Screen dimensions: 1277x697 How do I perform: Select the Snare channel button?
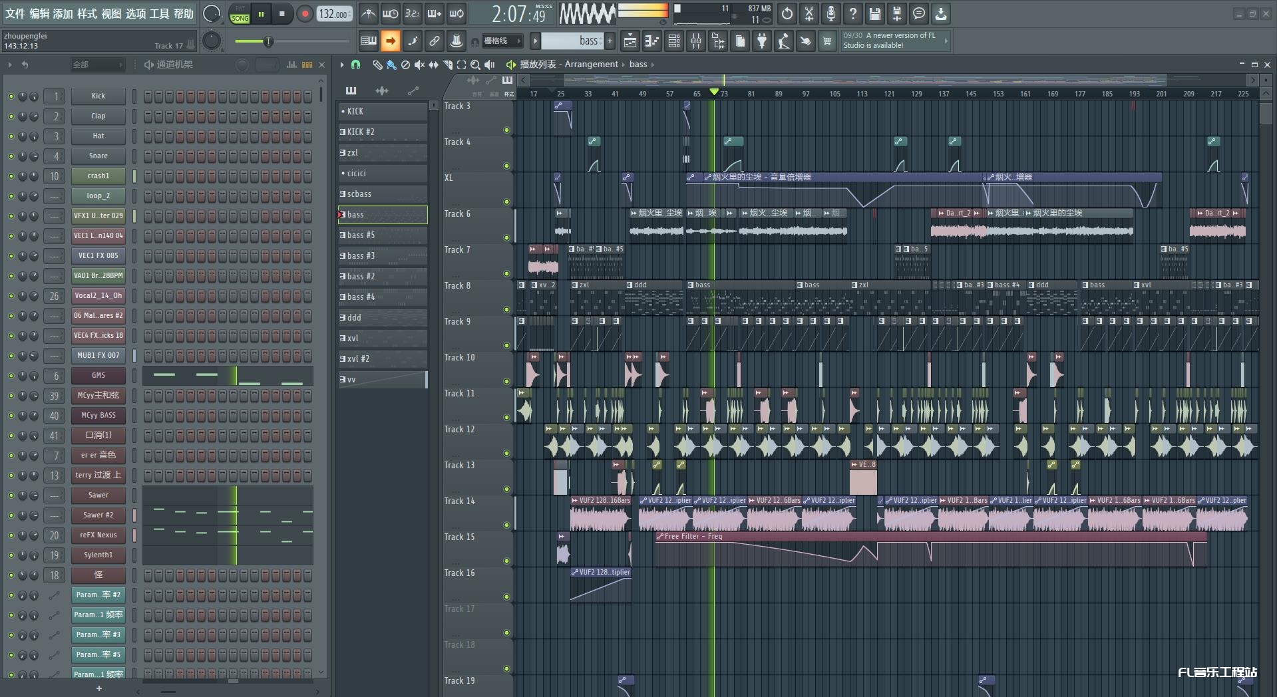98,156
